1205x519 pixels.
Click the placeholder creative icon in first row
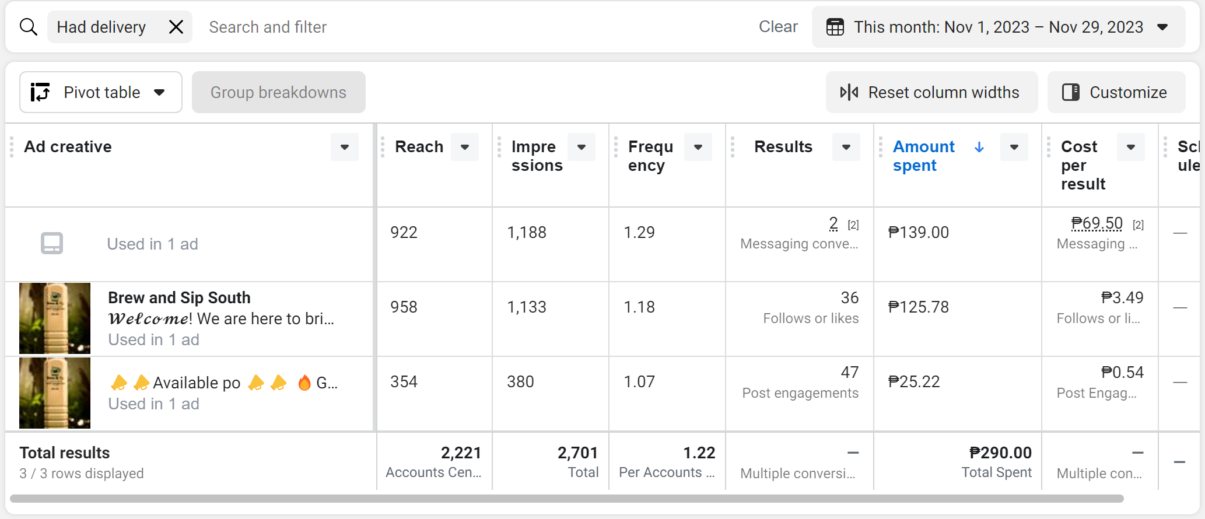point(52,243)
